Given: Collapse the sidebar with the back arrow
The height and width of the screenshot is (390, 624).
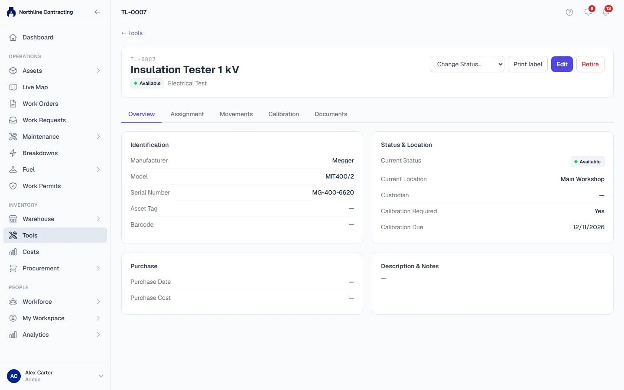Looking at the screenshot, I should [x=97, y=12].
